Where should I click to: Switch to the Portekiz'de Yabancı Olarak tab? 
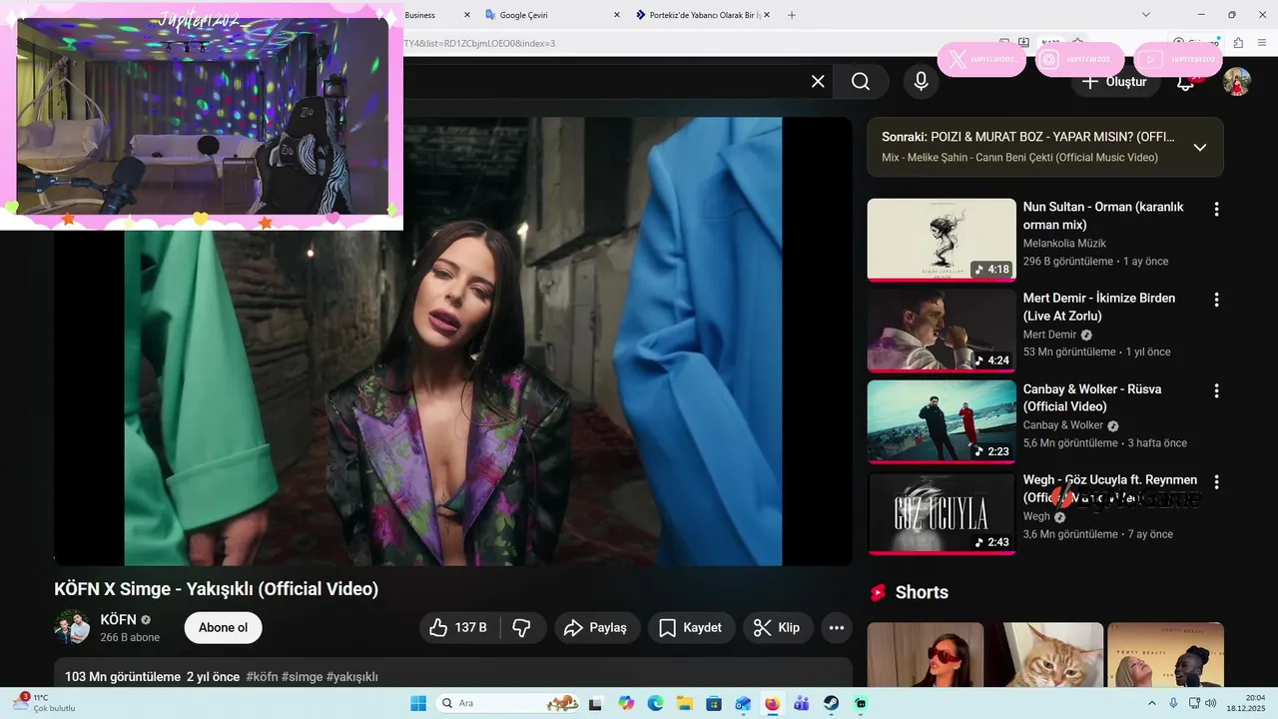tap(699, 15)
